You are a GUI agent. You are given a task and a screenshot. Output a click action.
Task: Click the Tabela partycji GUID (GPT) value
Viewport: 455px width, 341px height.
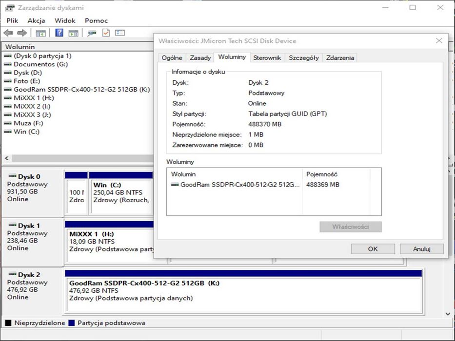tap(288, 114)
